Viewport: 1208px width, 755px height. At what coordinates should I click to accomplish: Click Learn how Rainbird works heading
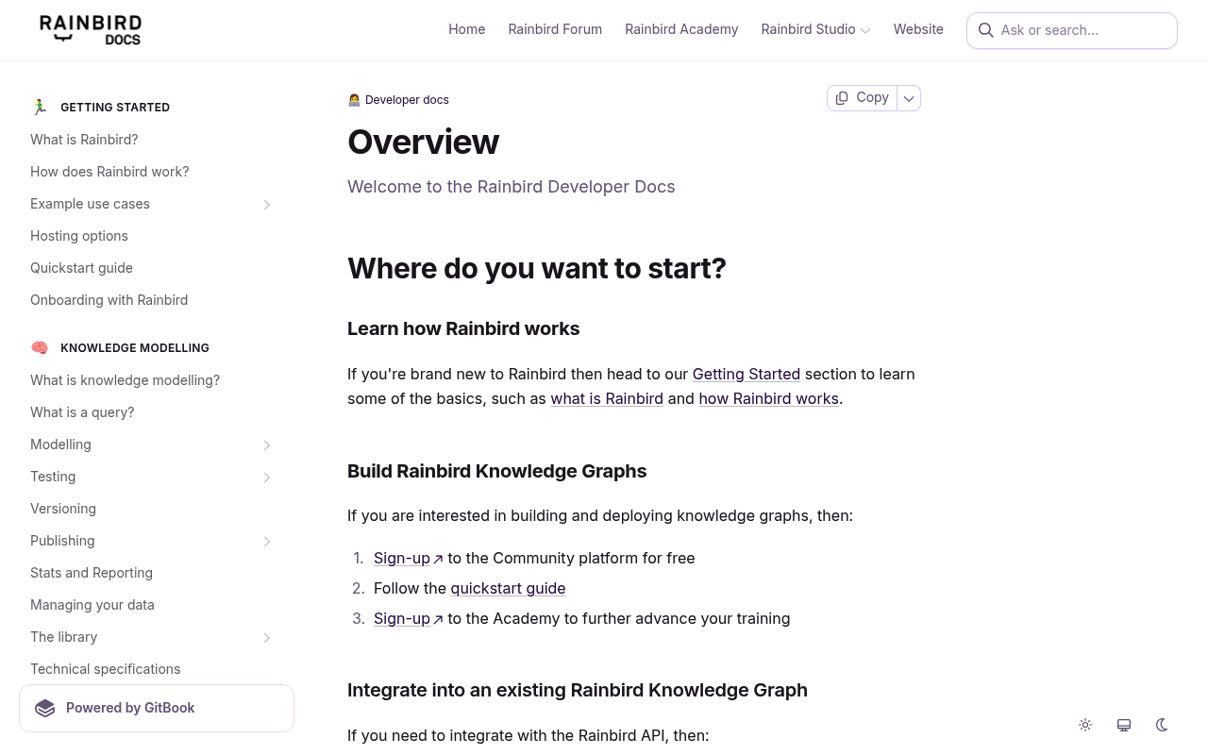coord(463,329)
